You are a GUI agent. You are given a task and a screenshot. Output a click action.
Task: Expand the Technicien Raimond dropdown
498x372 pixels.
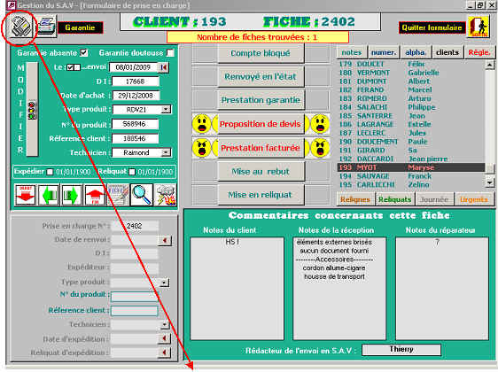click(x=166, y=152)
